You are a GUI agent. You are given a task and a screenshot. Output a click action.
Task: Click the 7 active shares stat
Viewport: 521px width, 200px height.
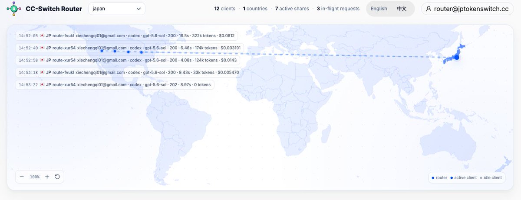tap(292, 9)
